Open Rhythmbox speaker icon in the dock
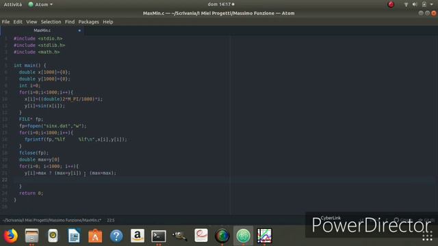The width and height of the screenshot is (438, 246). 53,236
